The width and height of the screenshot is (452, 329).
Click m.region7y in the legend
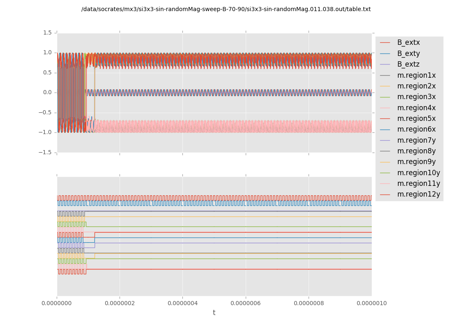tap(416, 140)
